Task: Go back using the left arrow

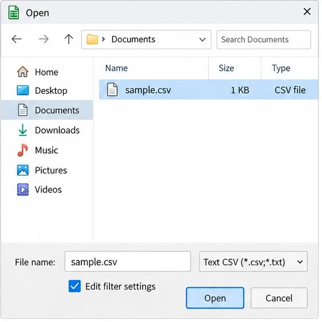Action: tap(17, 39)
